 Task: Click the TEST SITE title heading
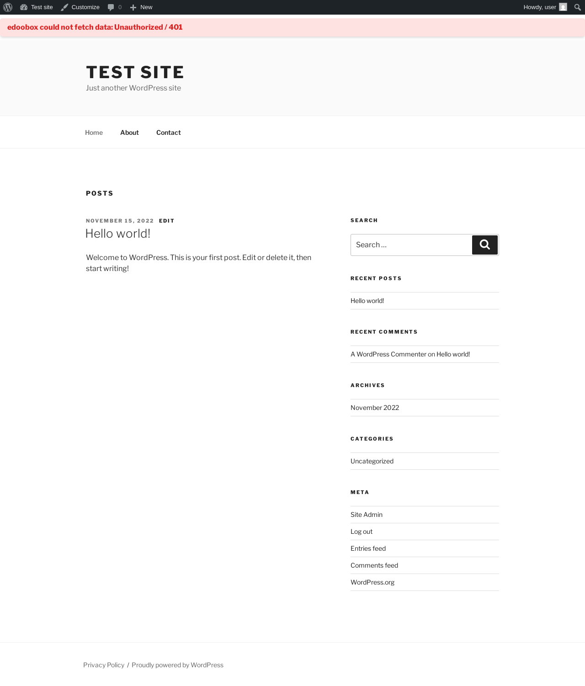[135, 72]
